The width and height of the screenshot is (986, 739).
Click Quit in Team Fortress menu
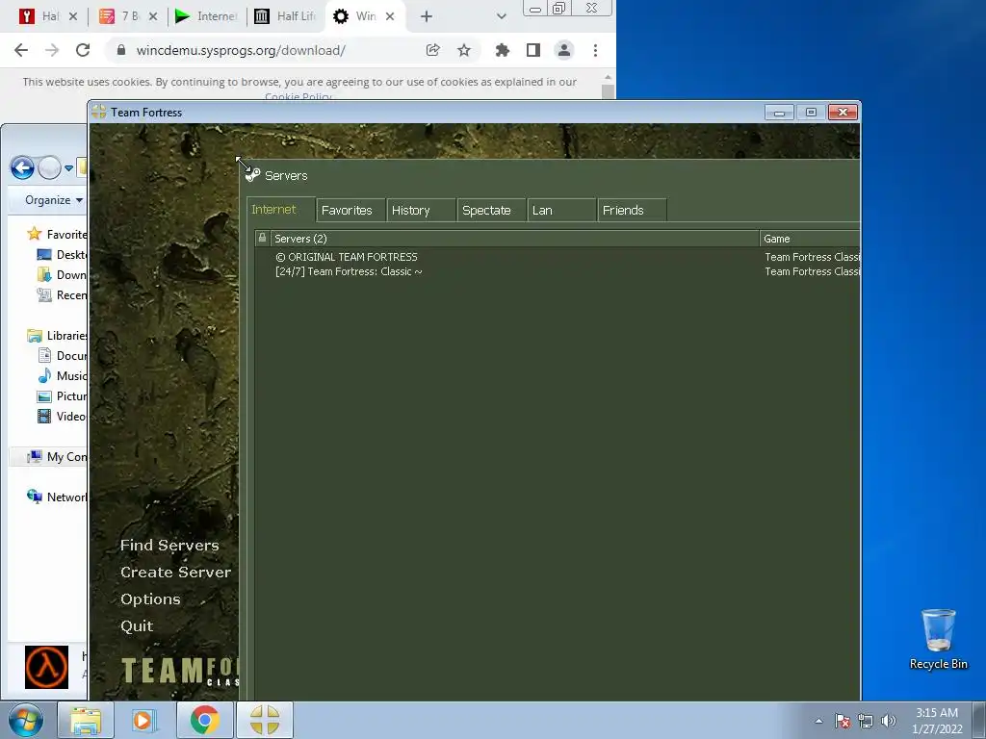pos(137,626)
